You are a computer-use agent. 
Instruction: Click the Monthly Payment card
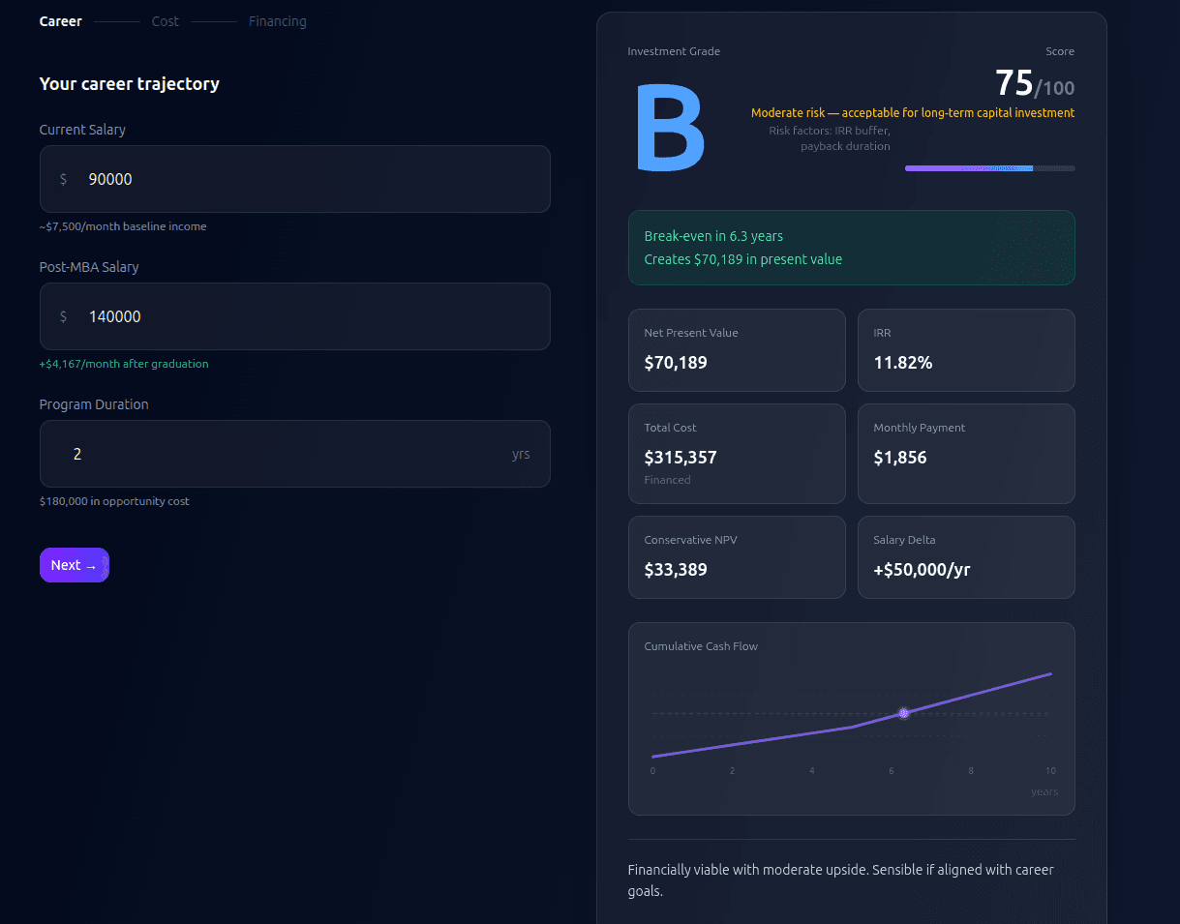tap(965, 454)
